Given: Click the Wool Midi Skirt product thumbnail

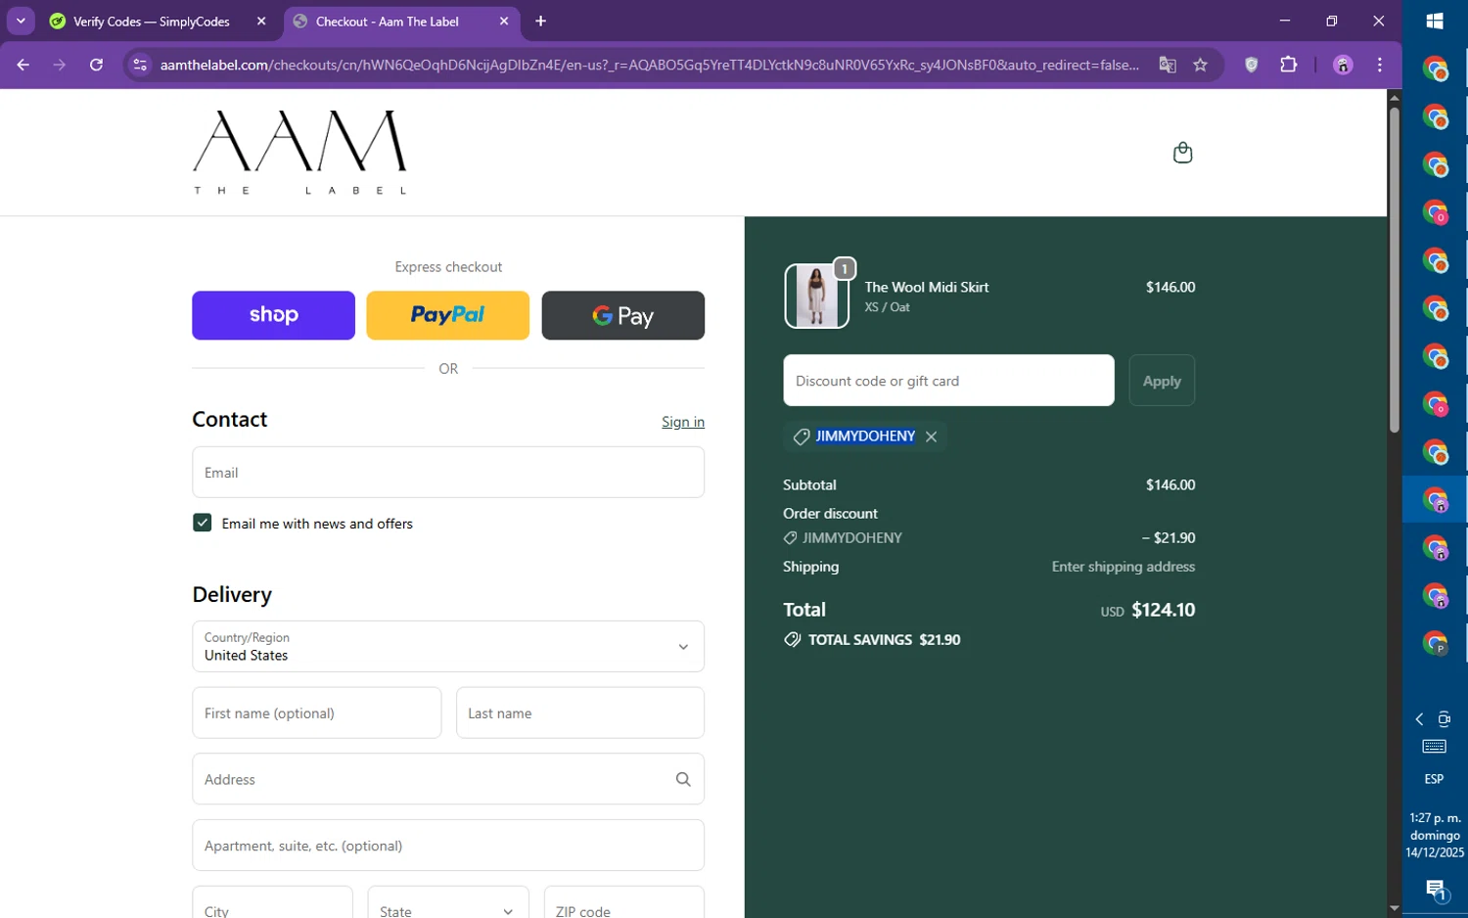Looking at the screenshot, I should pyautogui.click(x=816, y=296).
